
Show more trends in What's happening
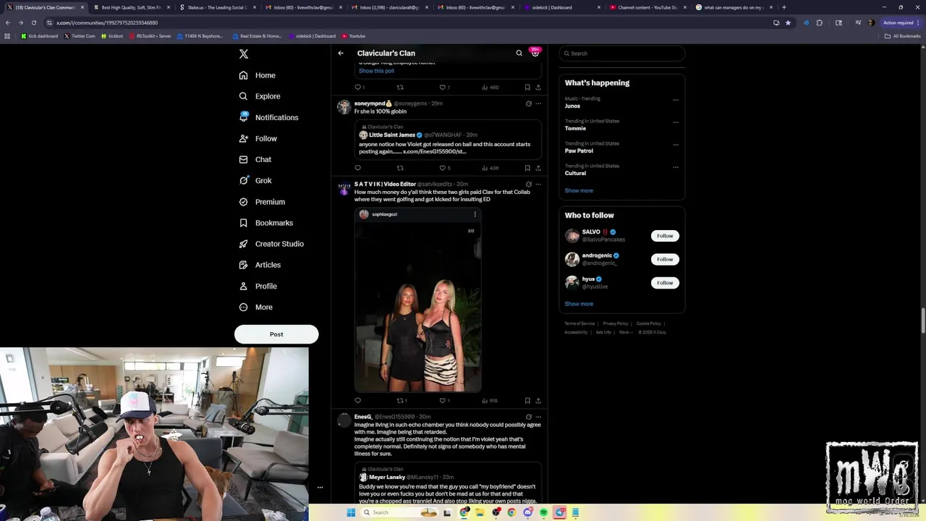tap(579, 190)
